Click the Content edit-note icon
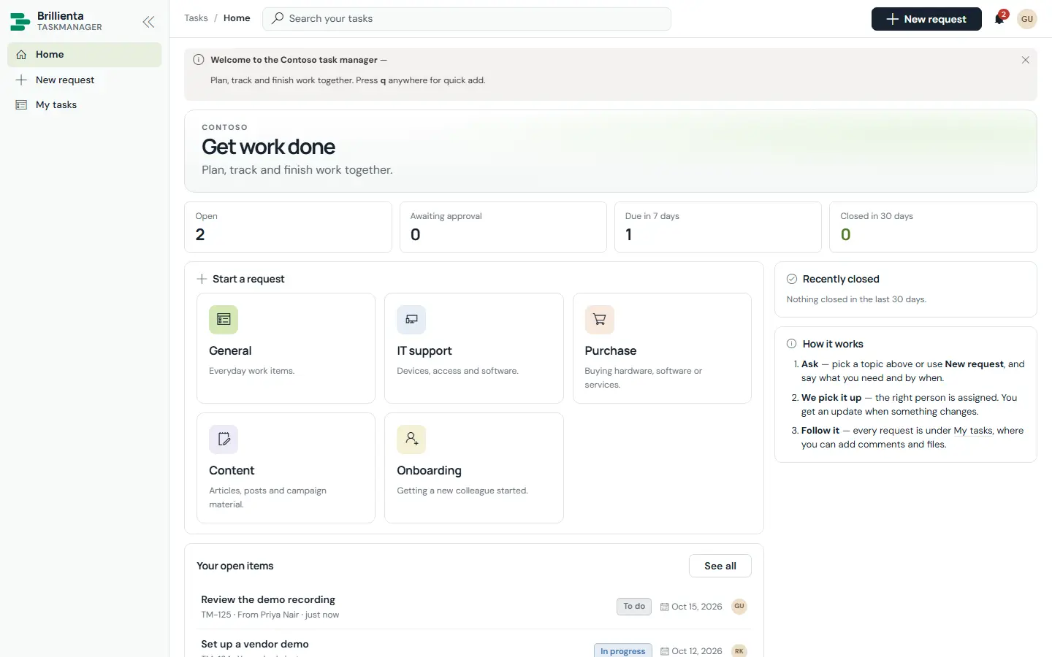Image resolution: width=1052 pixels, height=657 pixels. click(x=224, y=439)
